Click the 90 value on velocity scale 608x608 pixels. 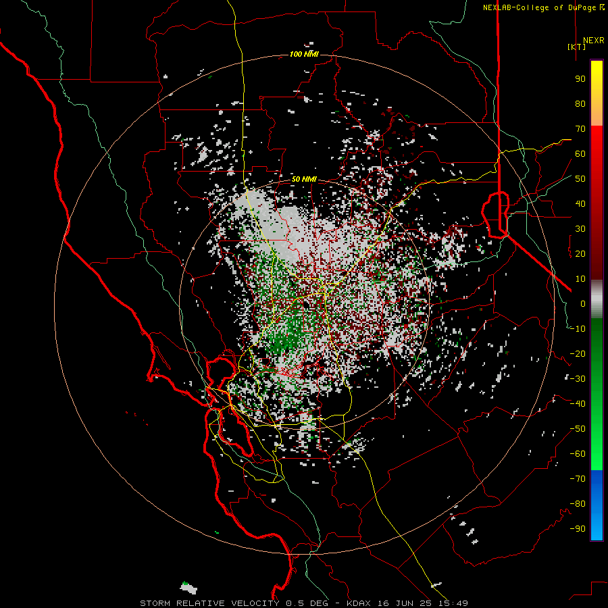pyautogui.click(x=580, y=79)
